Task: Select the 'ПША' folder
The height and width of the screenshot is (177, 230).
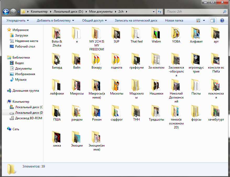Action: pyautogui.click(x=57, y=113)
